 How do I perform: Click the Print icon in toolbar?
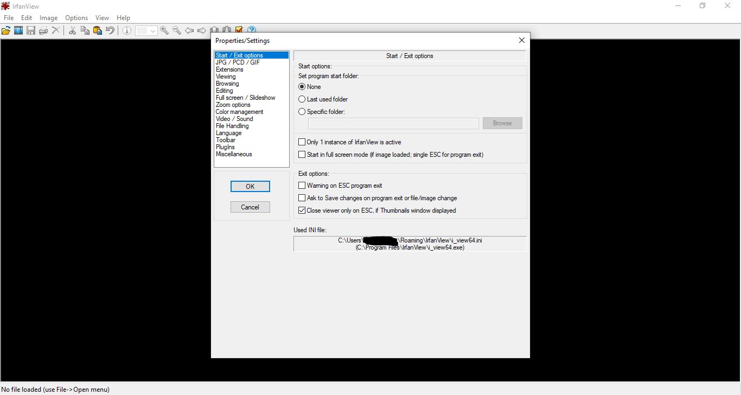pos(43,31)
